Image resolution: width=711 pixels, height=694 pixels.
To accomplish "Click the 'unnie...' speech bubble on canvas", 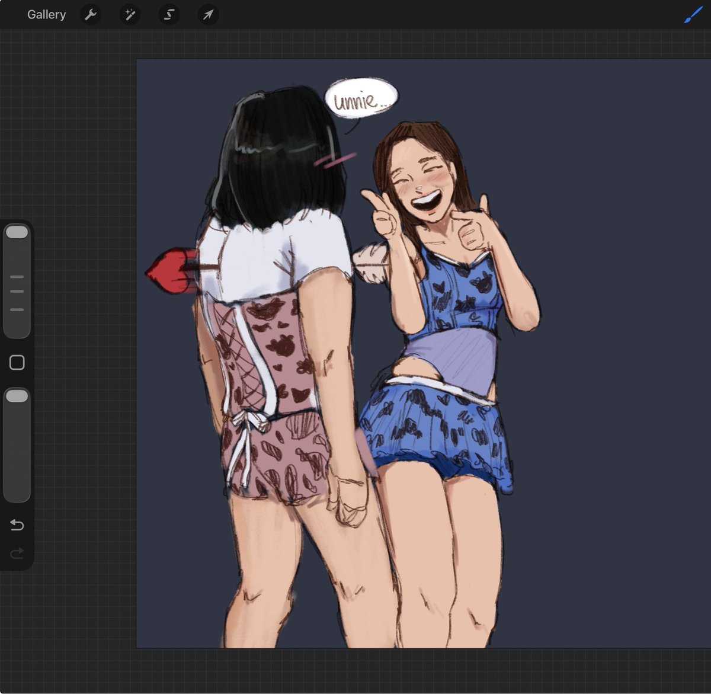I will 361,100.
